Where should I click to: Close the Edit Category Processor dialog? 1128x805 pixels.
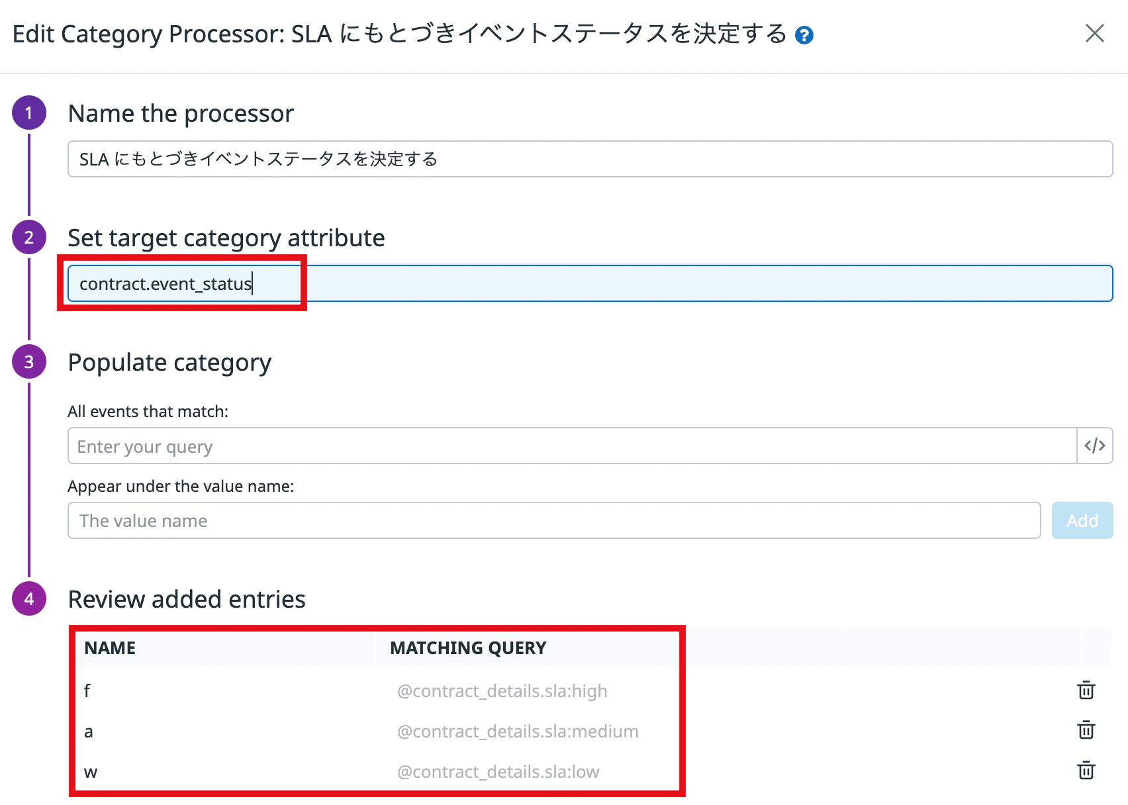(x=1095, y=33)
